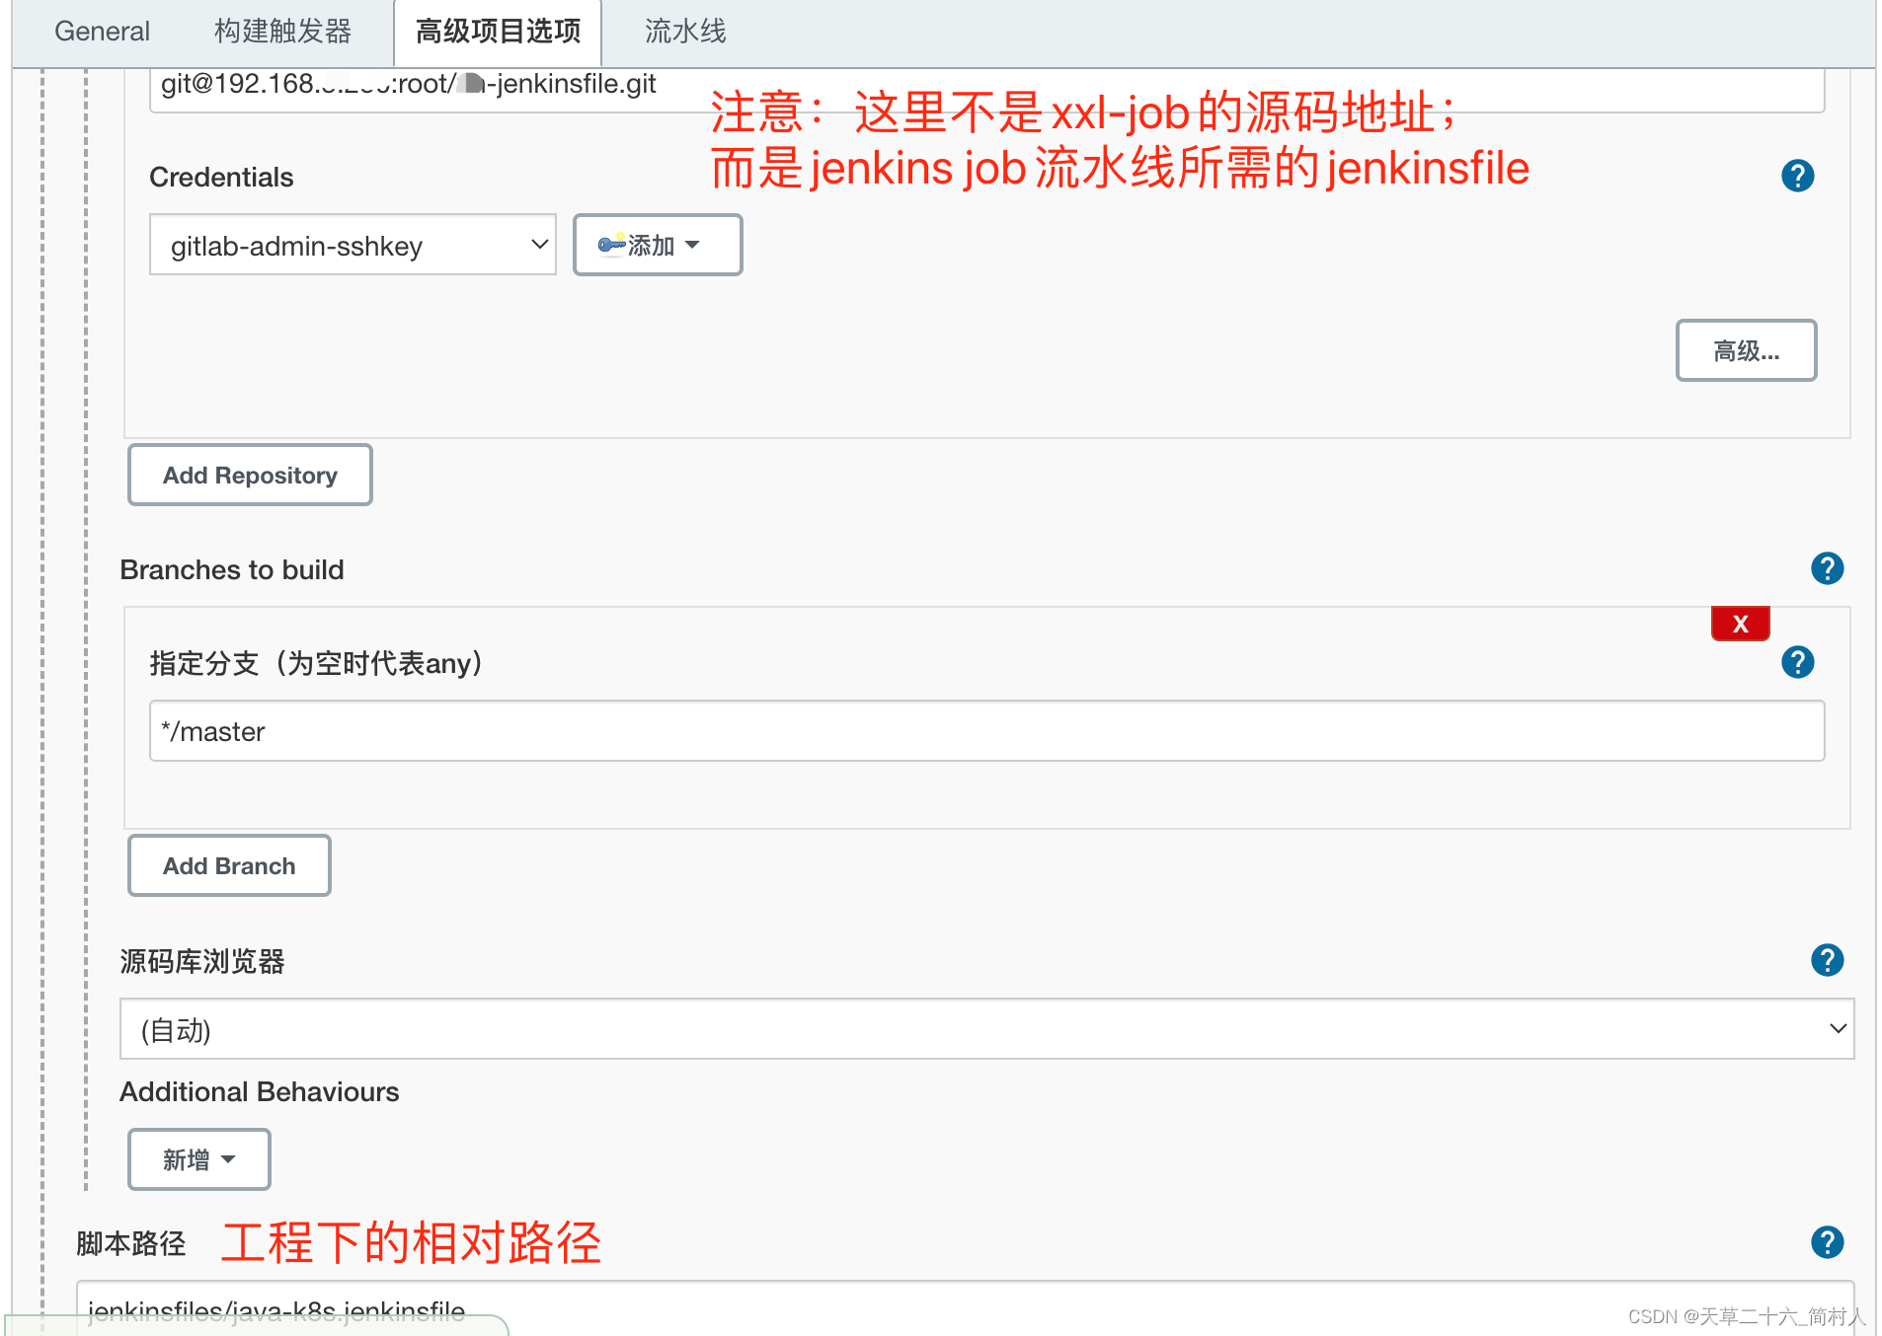The height and width of the screenshot is (1336, 1882).
Task: Open the gitlab-admin-sshkey credentials dropdown
Action: [353, 245]
